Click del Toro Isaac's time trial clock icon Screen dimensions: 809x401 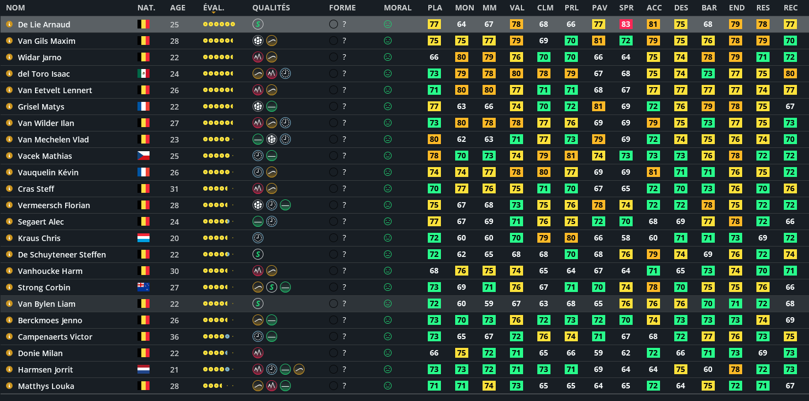[285, 73]
